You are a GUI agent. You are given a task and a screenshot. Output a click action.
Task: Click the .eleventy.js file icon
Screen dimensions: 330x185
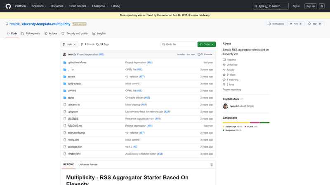click(x=65, y=105)
